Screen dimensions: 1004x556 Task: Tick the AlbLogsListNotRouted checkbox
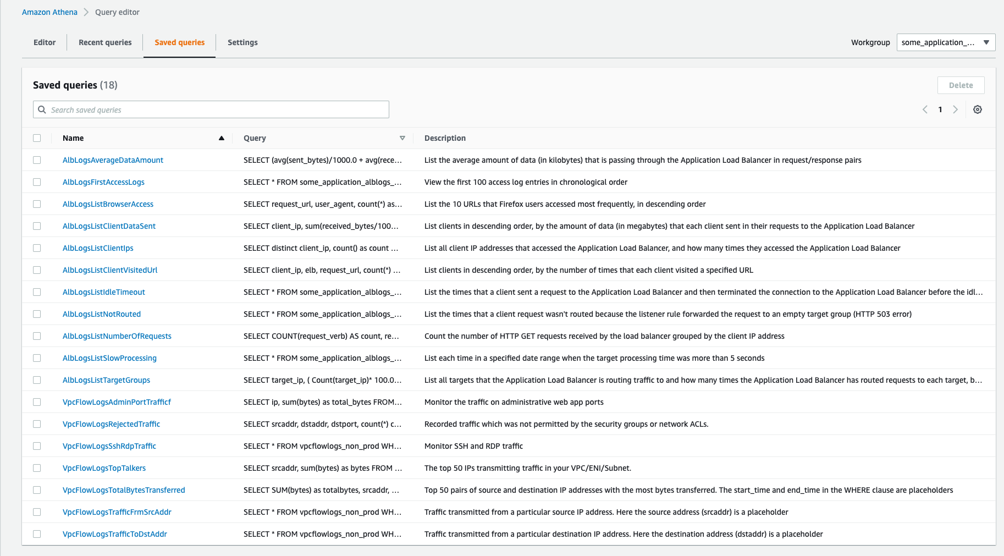[x=37, y=314]
